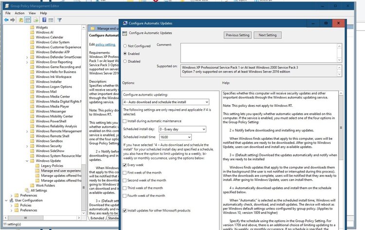Screen dimensions: 365x230
Task: Click the Previous Setting button
Action: click(237, 35)
